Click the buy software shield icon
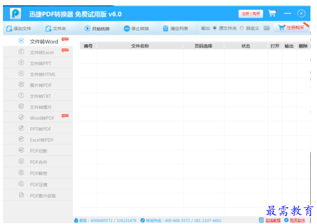 coord(286,220)
